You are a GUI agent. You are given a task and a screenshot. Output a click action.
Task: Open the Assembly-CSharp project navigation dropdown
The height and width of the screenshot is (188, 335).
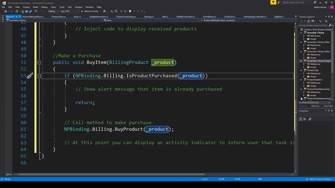tap(54, 20)
